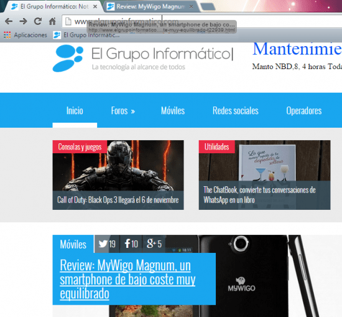Go forward with the forward arrow

point(23,21)
